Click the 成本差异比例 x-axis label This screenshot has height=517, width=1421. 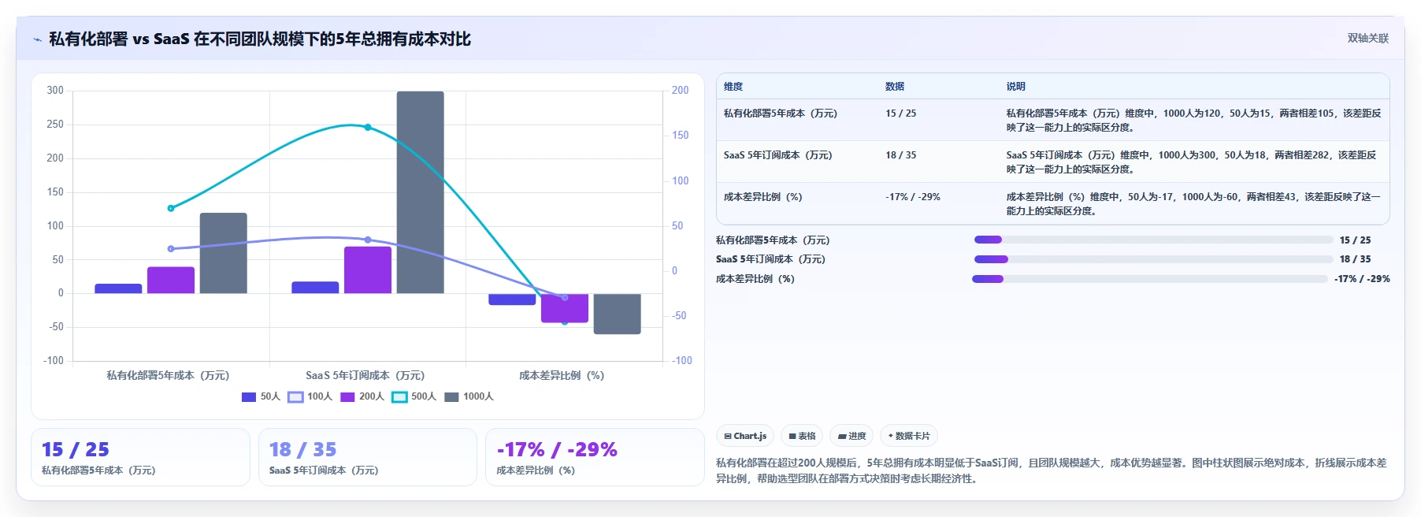tap(562, 376)
